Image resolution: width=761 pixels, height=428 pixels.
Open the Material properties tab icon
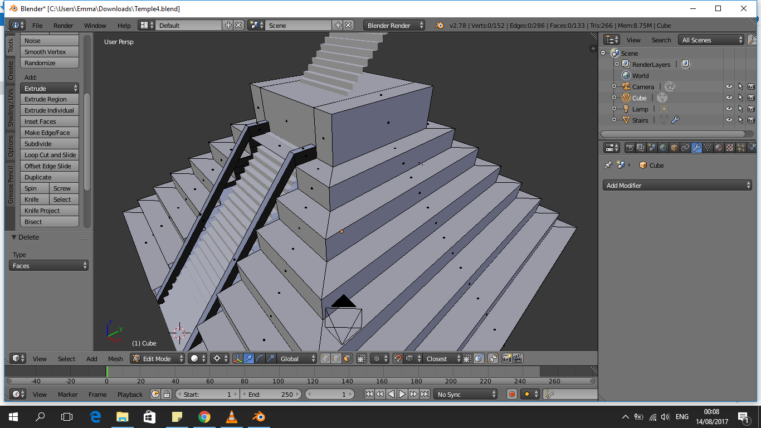tap(719, 148)
